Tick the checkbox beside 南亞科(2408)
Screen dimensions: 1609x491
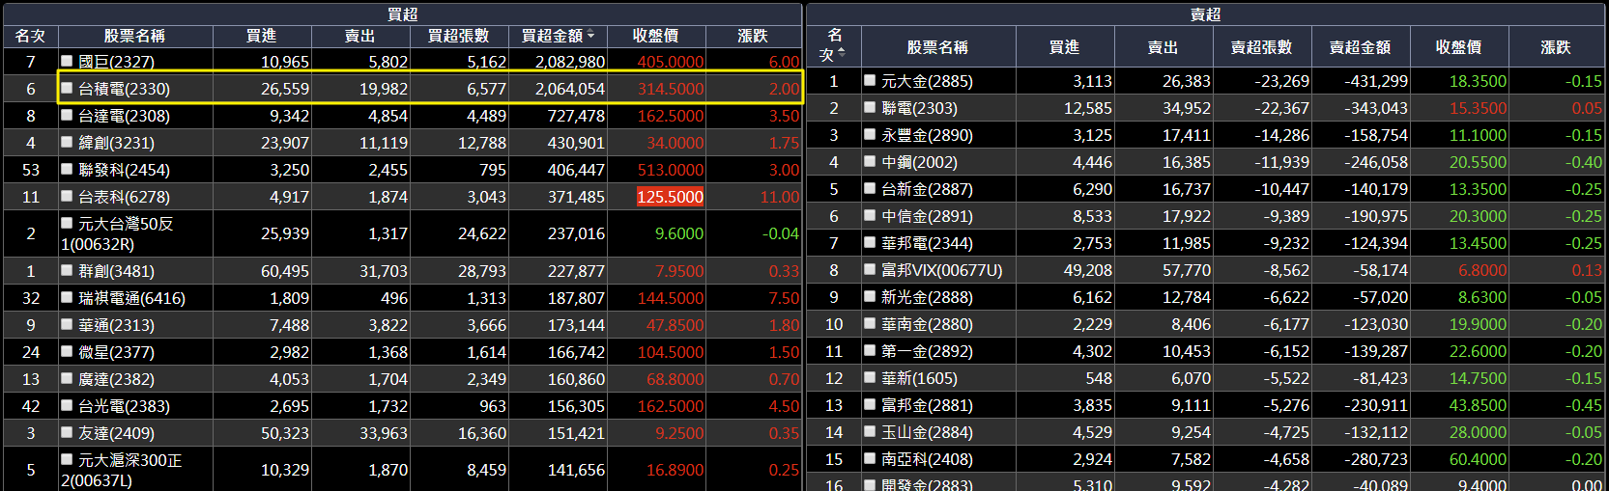870,458
